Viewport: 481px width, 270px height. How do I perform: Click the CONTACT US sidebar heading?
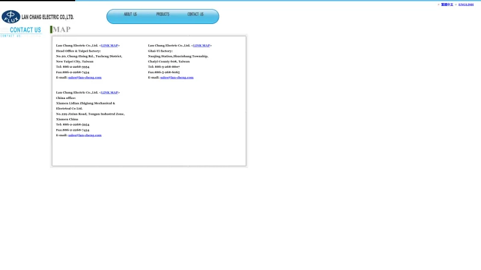tap(25, 30)
